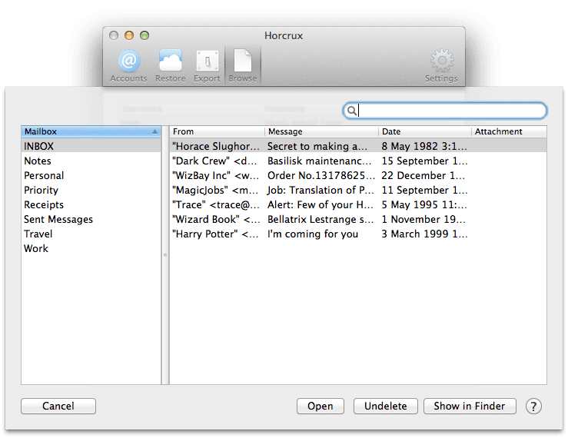Click subject "I'm coming for you"
Viewport: 568px width, 438px height.
point(313,234)
